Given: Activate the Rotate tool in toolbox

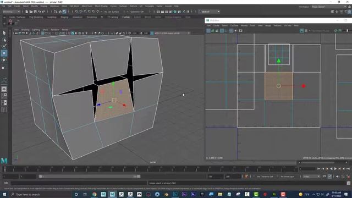Looking at the screenshot, I should 4,60.
